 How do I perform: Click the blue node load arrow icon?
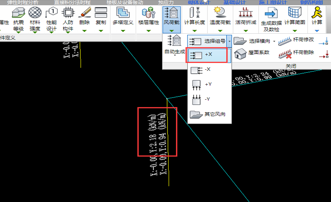click(324, 41)
